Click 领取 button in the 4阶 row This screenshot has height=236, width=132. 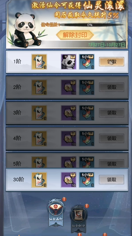pyautogui.click(x=111, y=138)
